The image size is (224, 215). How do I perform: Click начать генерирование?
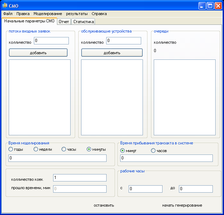point(182,205)
